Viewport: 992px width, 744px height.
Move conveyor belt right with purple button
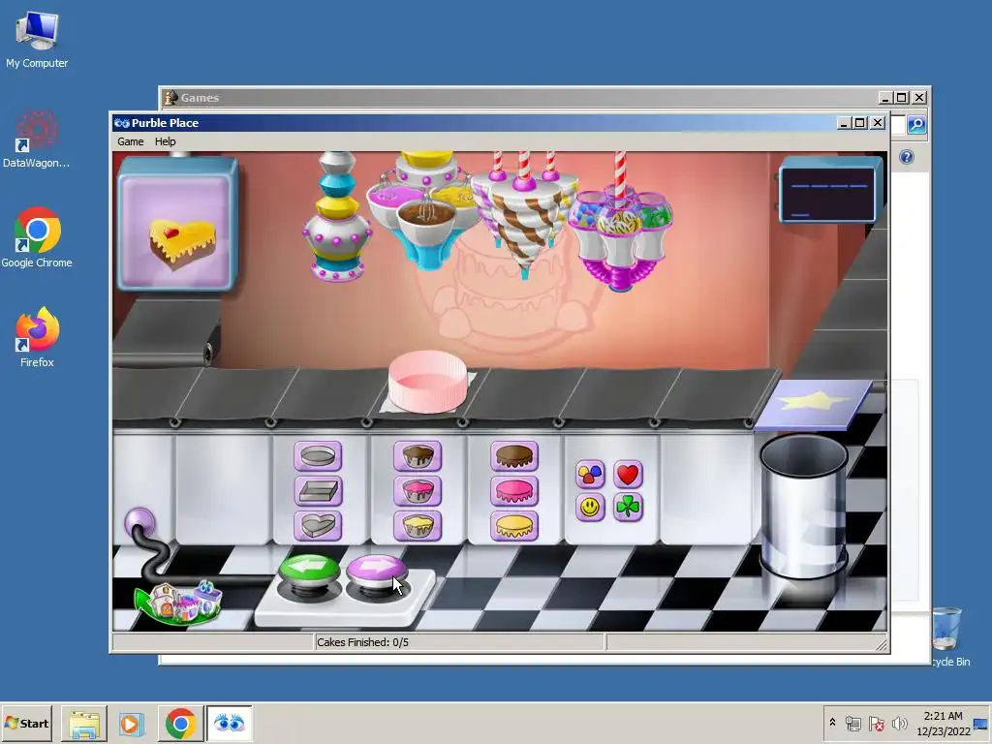pos(376,570)
